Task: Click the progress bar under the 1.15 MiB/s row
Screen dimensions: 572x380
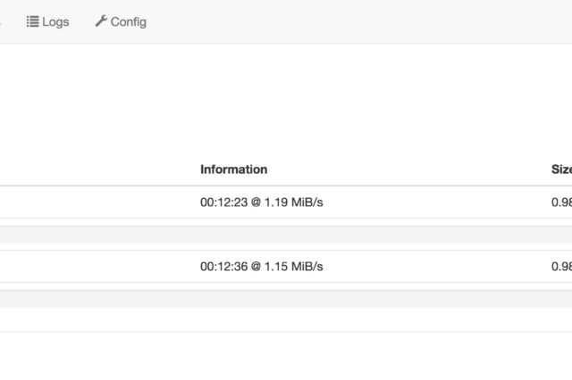Action: 286,299
